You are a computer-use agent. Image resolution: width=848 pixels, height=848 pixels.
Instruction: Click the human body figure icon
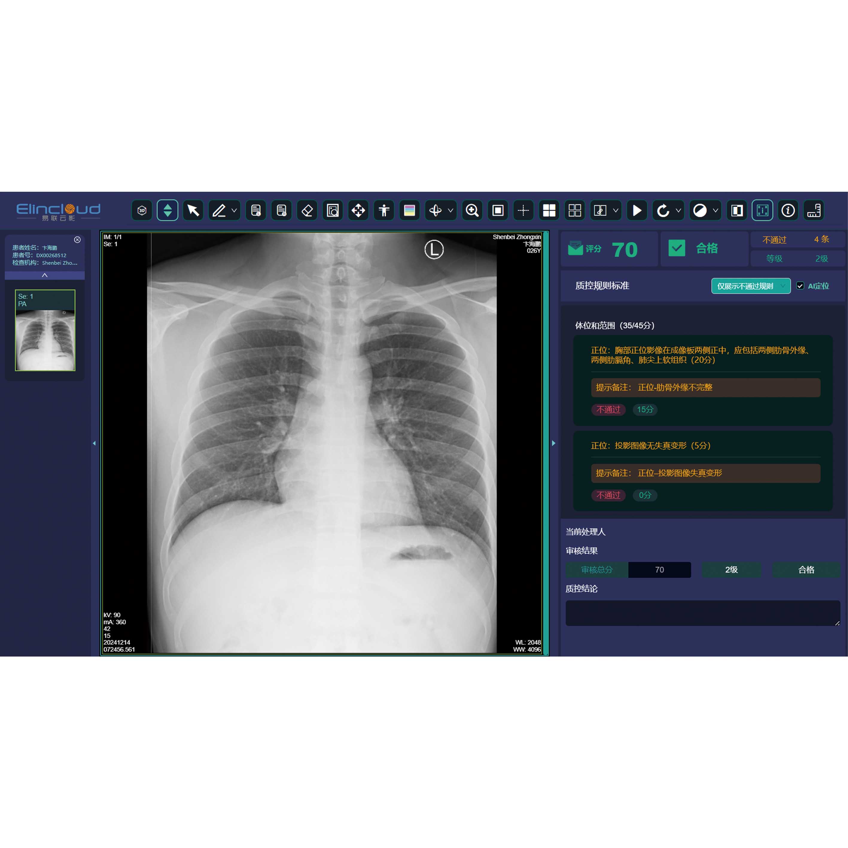pos(384,211)
